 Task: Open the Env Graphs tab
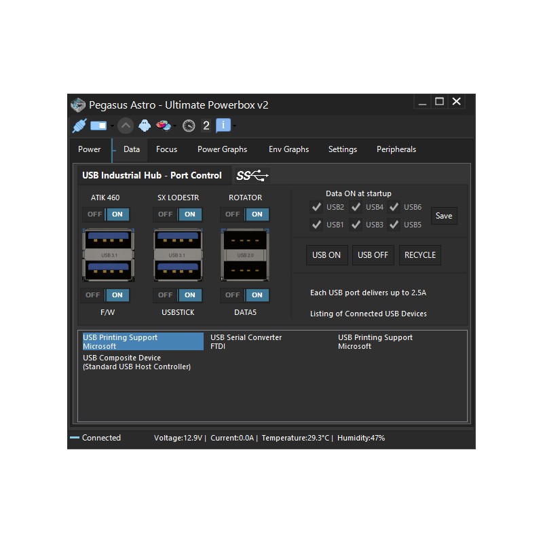coord(289,149)
